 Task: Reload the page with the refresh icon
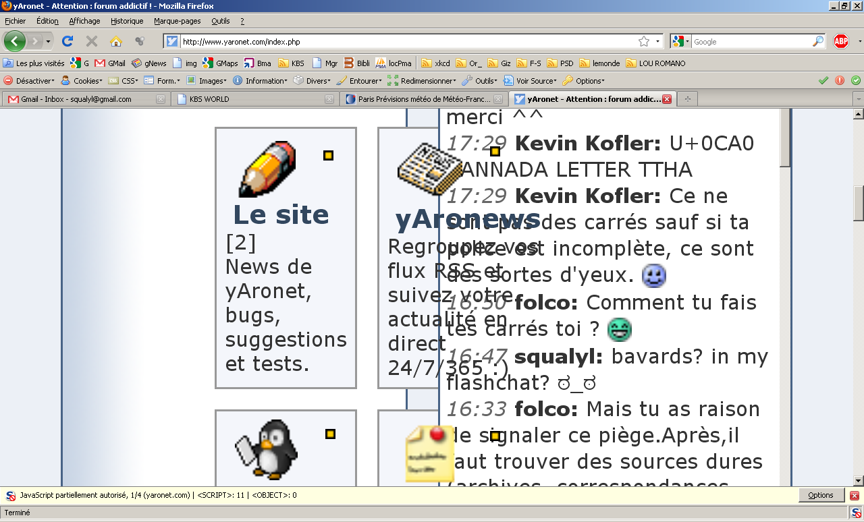click(x=67, y=41)
